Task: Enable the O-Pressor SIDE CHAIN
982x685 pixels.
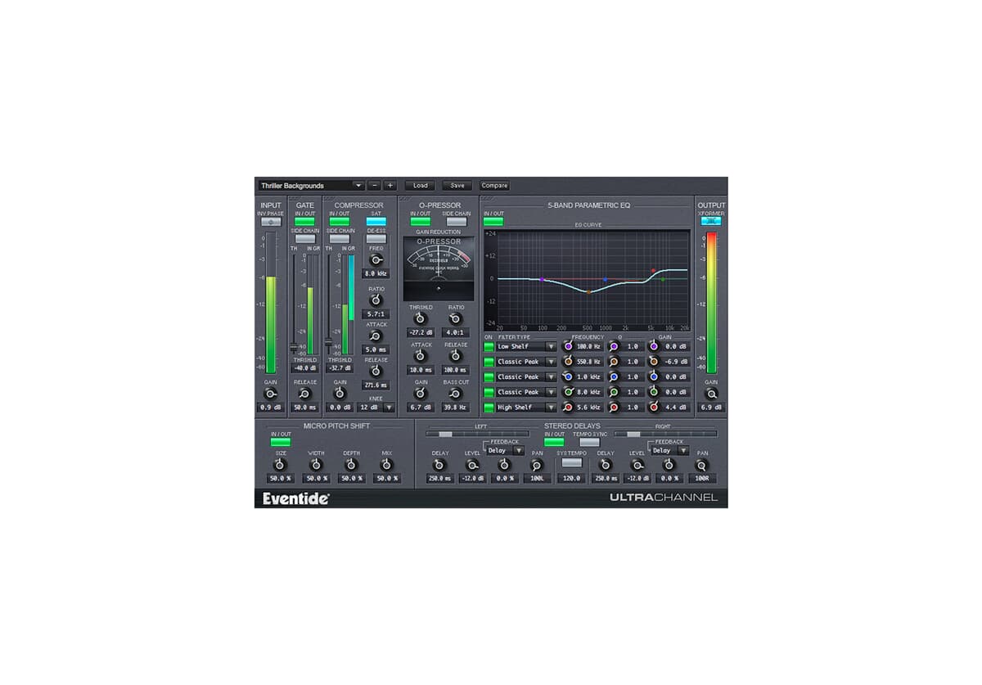Action: (457, 221)
